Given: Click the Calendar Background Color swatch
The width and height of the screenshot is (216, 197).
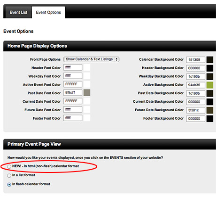Looking at the screenshot, I should pyautogui.click(x=210, y=60).
